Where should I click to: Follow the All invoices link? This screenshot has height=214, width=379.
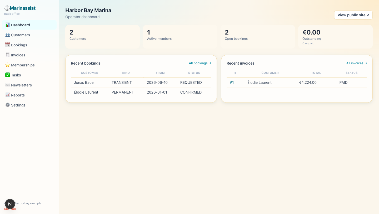pyautogui.click(x=357, y=63)
